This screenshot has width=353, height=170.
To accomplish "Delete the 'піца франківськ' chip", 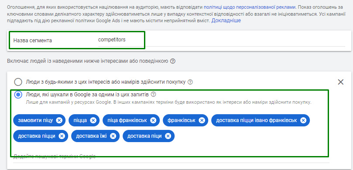I will click(x=153, y=120).
